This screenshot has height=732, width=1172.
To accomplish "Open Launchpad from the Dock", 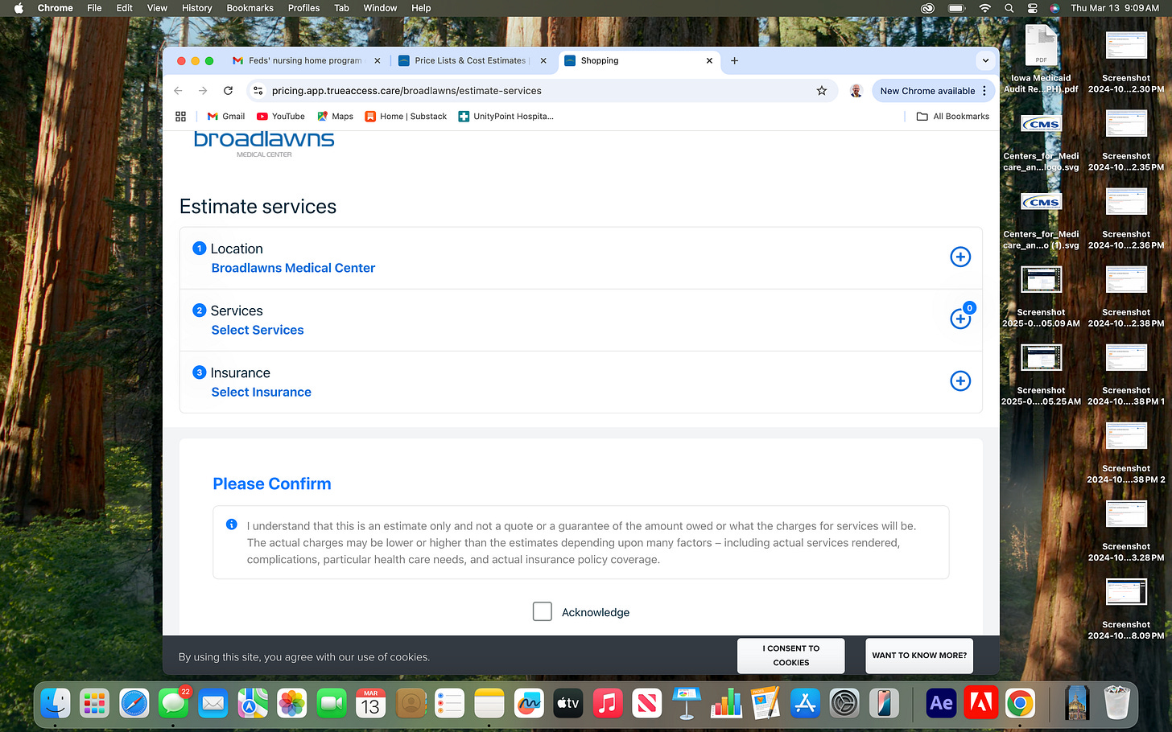I will [x=95, y=704].
